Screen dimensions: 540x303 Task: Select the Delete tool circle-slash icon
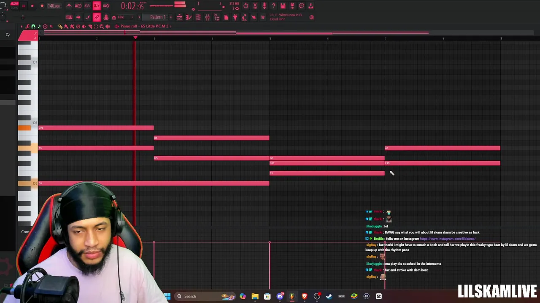tap(78, 26)
